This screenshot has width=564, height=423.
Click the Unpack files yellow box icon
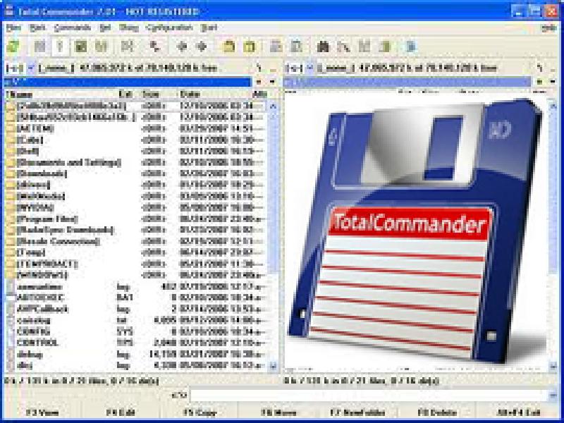click(250, 47)
